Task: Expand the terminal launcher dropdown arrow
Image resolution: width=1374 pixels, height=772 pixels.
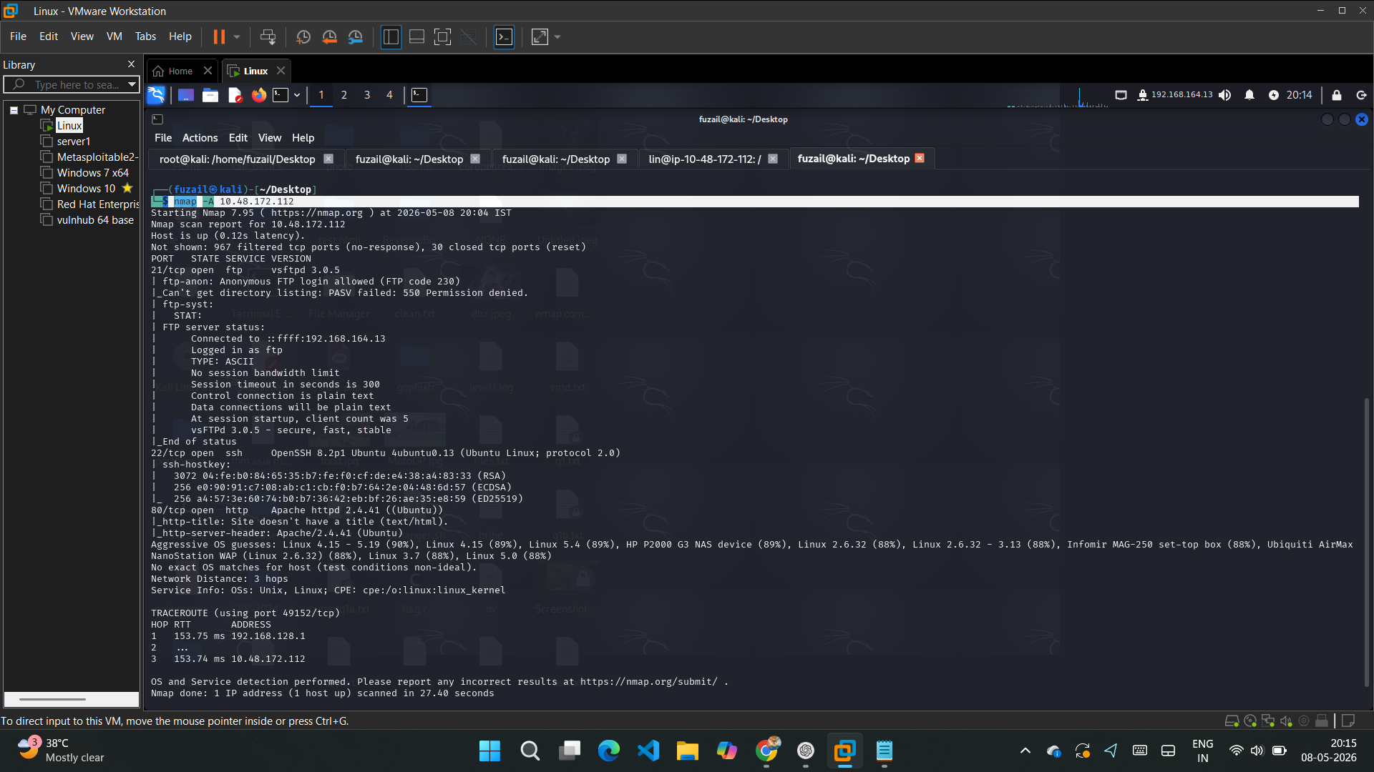Action: coord(297,95)
